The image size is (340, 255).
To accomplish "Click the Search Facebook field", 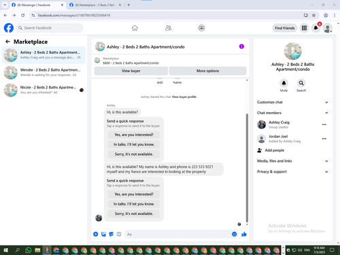I will coord(50,28).
